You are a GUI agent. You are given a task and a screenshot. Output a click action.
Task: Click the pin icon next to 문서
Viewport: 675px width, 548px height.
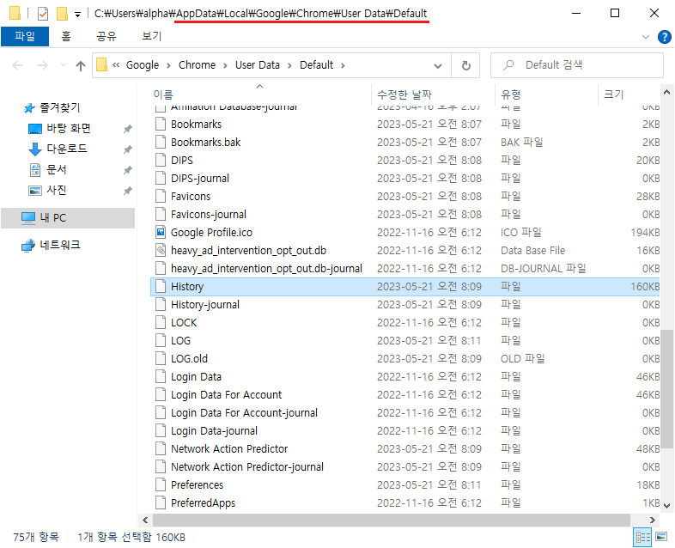[x=127, y=170]
